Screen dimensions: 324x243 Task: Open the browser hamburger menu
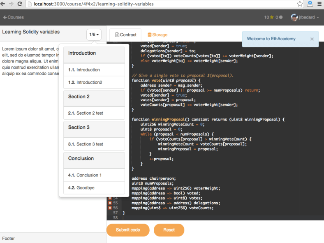[x=319, y=4]
